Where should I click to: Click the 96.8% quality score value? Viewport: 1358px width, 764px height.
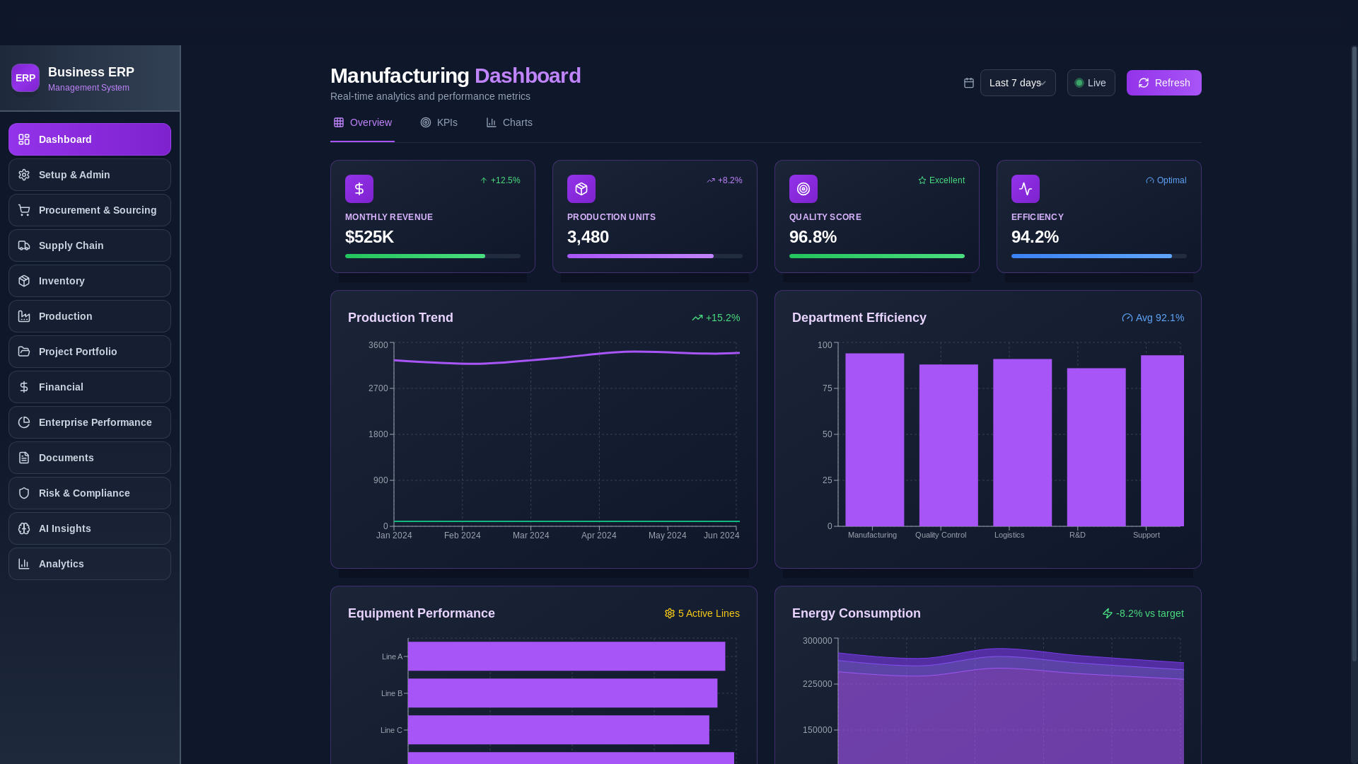[x=813, y=237]
